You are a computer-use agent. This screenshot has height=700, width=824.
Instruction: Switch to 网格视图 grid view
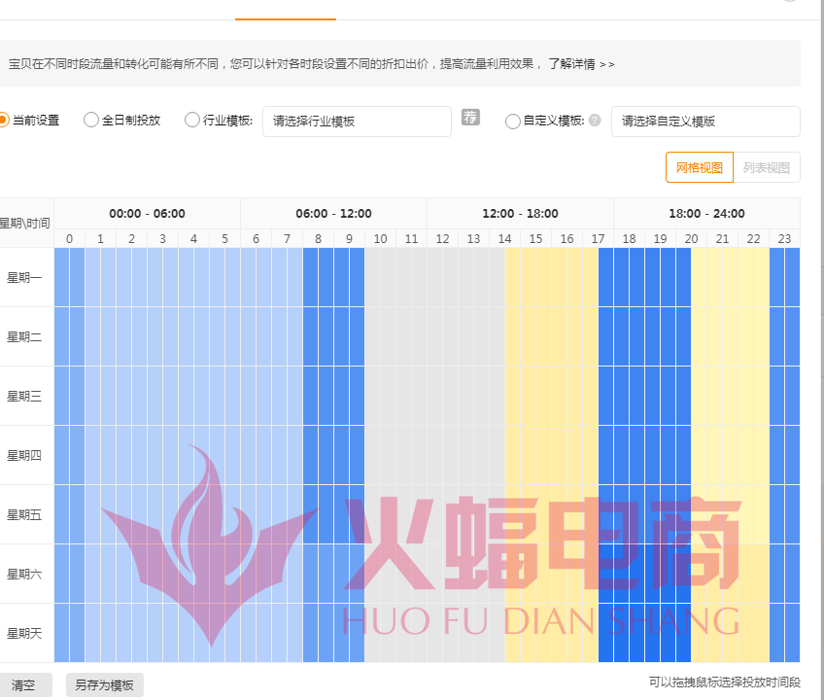pyautogui.click(x=700, y=167)
